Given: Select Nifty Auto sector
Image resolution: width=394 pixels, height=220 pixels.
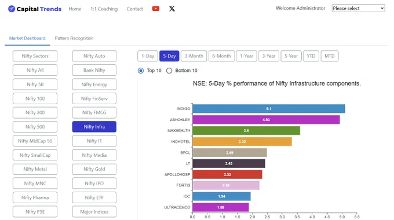Looking at the screenshot, I should (x=94, y=56).
